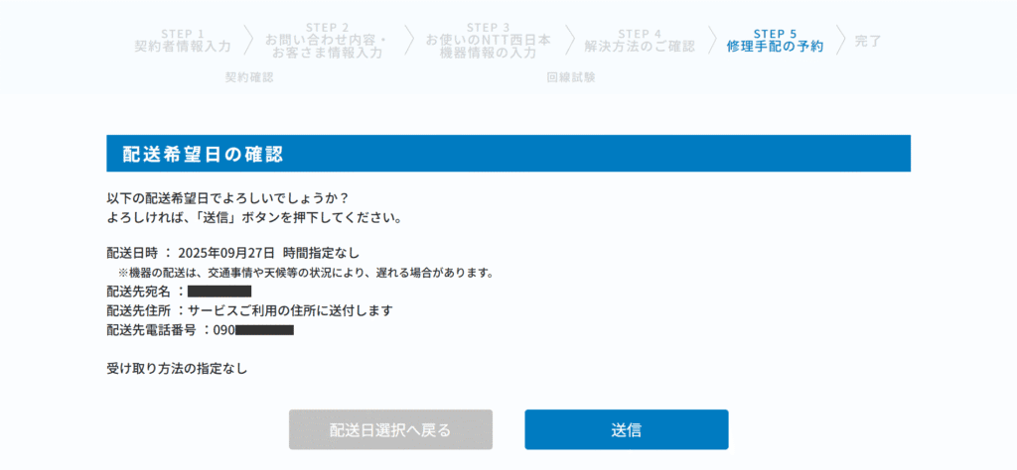Go back via 配送日選択へ戻る button

click(x=390, y=429)
